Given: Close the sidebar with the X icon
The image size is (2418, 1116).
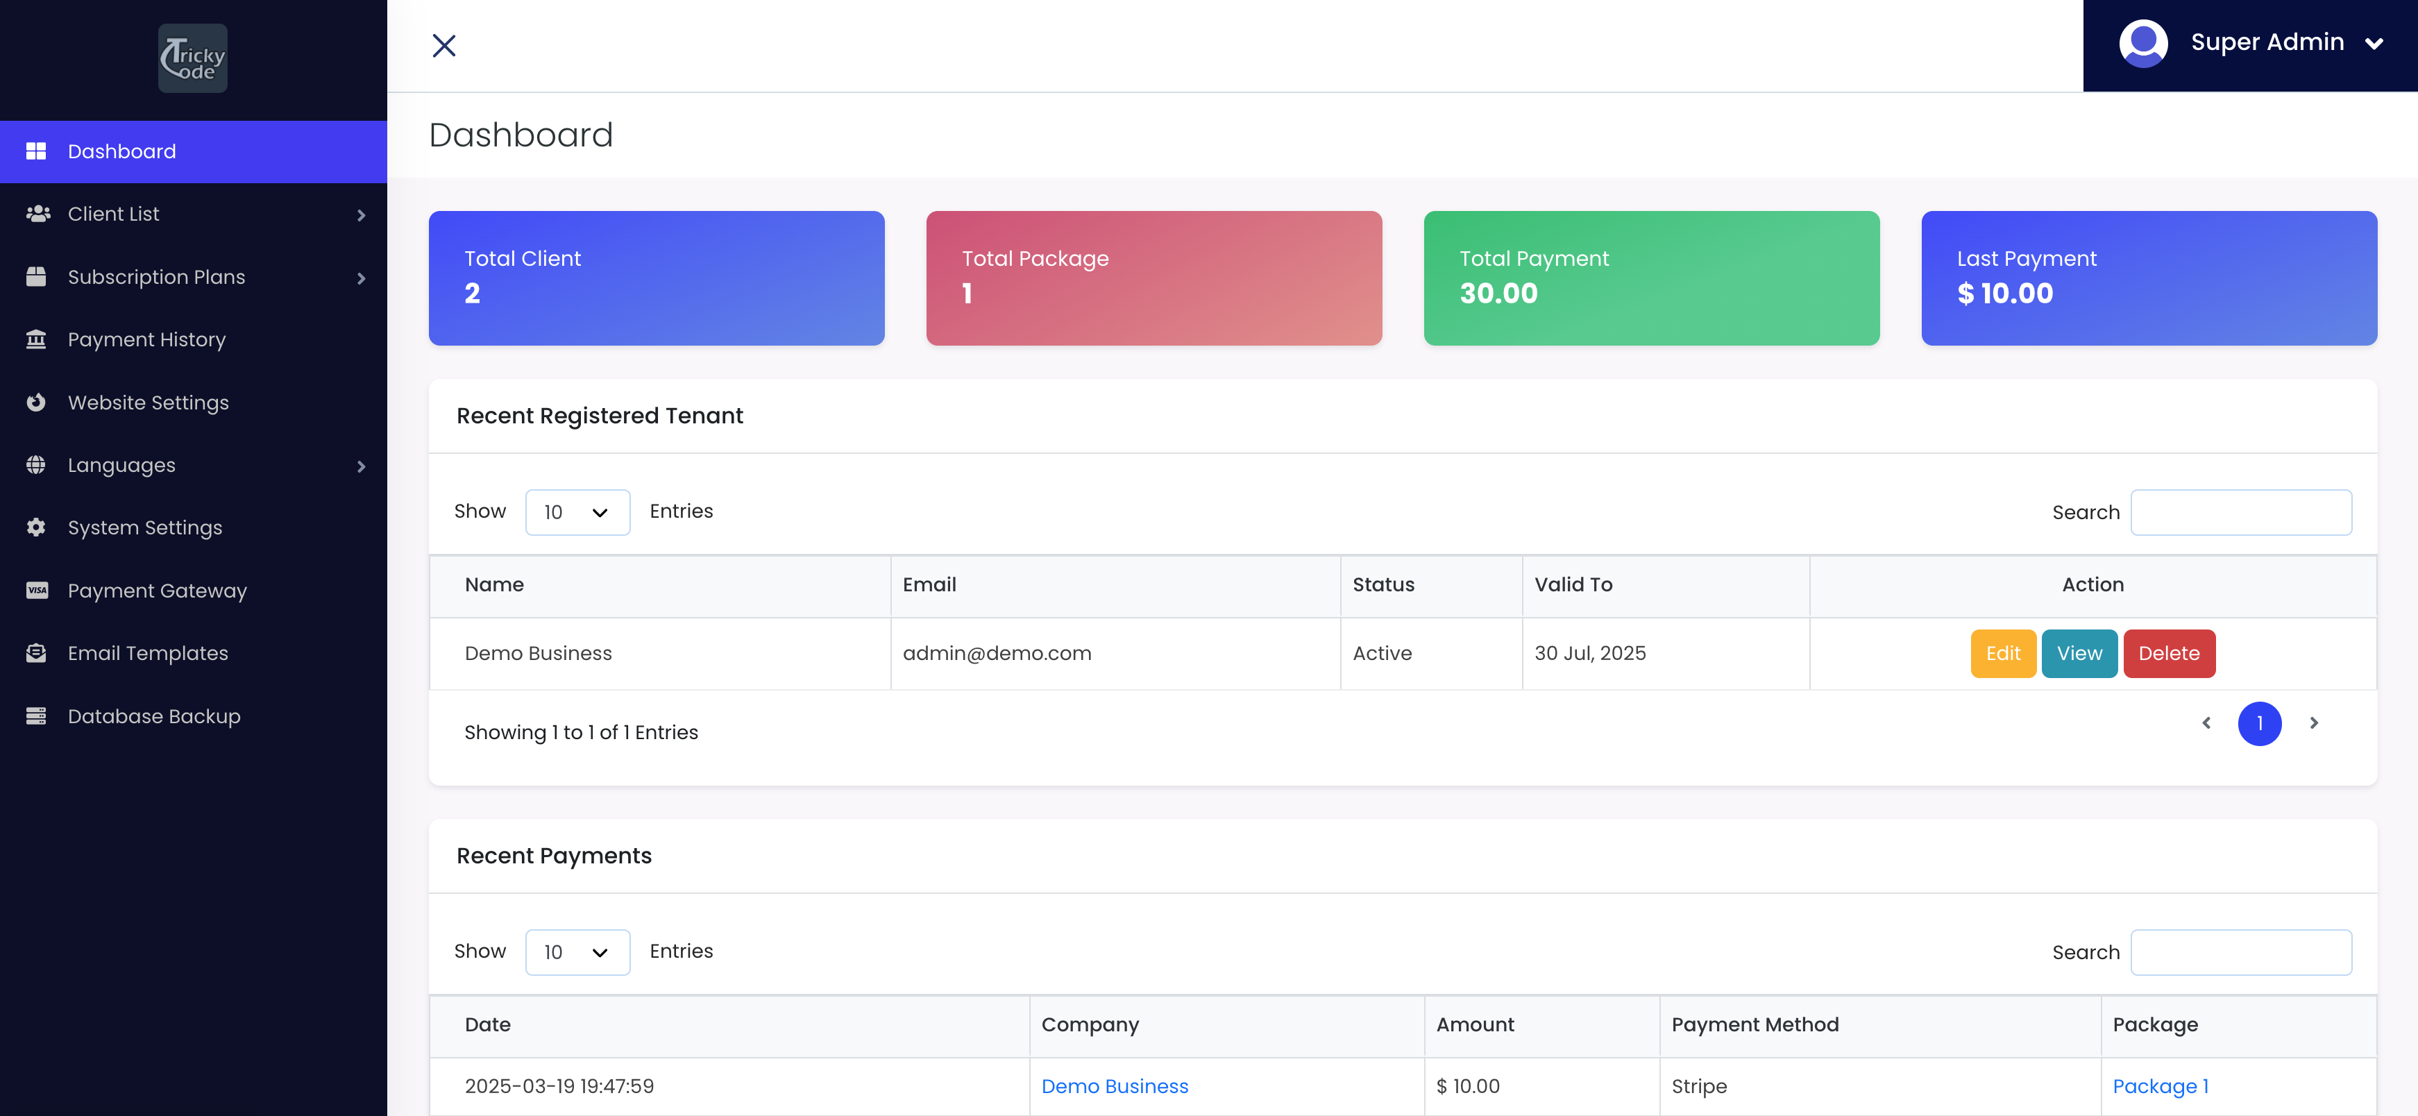Looking at the screenshot, I should [444, 45].
